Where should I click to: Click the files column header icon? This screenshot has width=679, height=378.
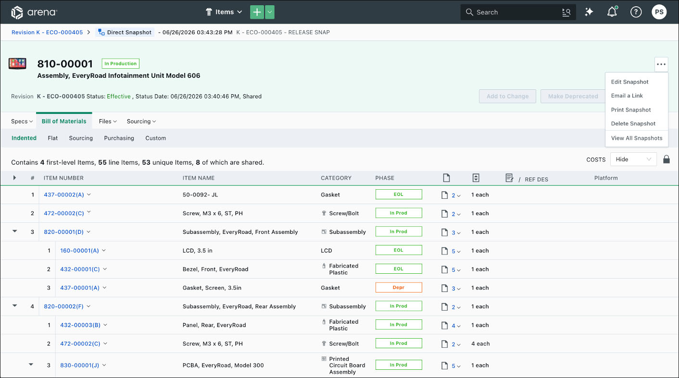point(446,178)
